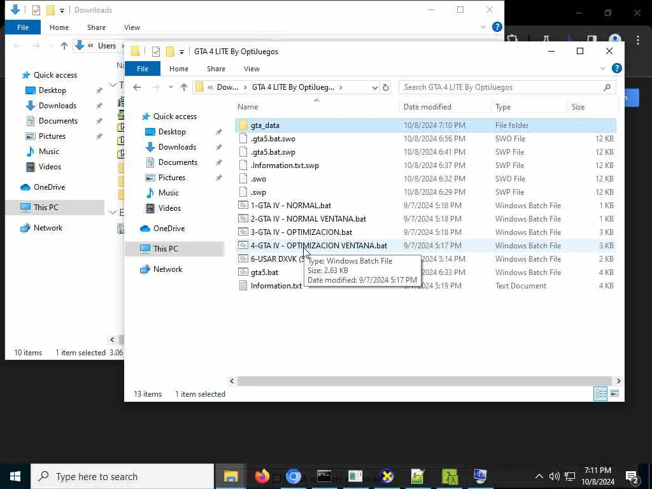Open the gta_data folder icon
Viewport: 652px width, 489px height.
[243, 125]
